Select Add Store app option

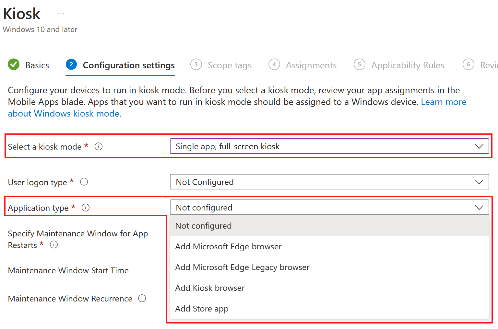(x=202, y=309)
